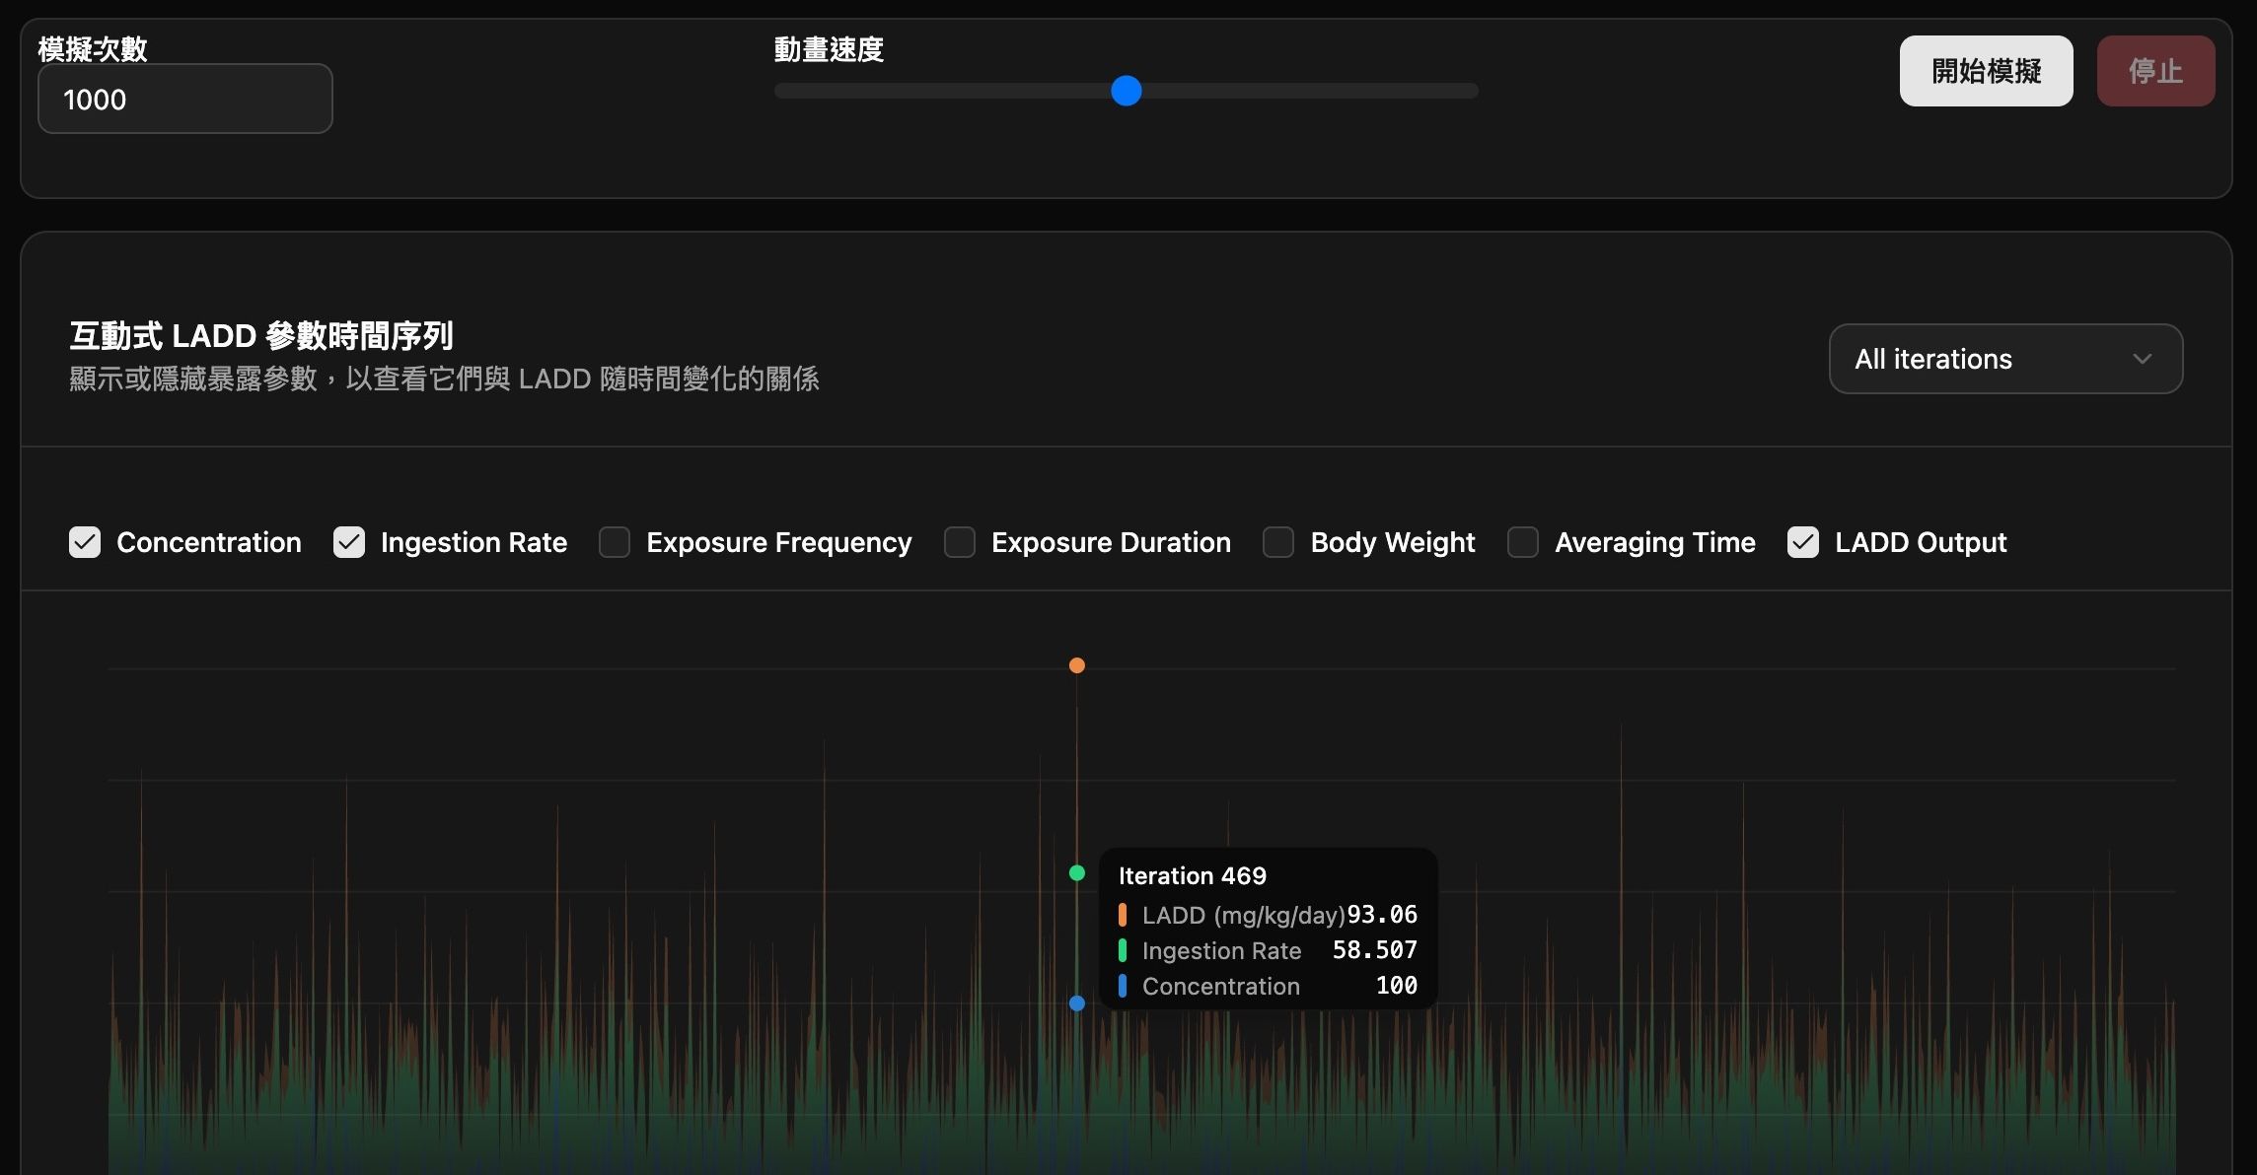2257x1175 pixels.
Task: Click the orange LADD data point marker
Action: click(1077, 665)
